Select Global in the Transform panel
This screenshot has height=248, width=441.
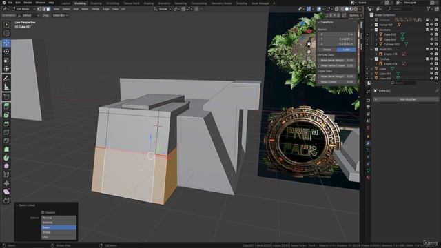327,50
